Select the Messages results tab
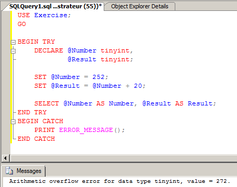 (x=23, y=171)
